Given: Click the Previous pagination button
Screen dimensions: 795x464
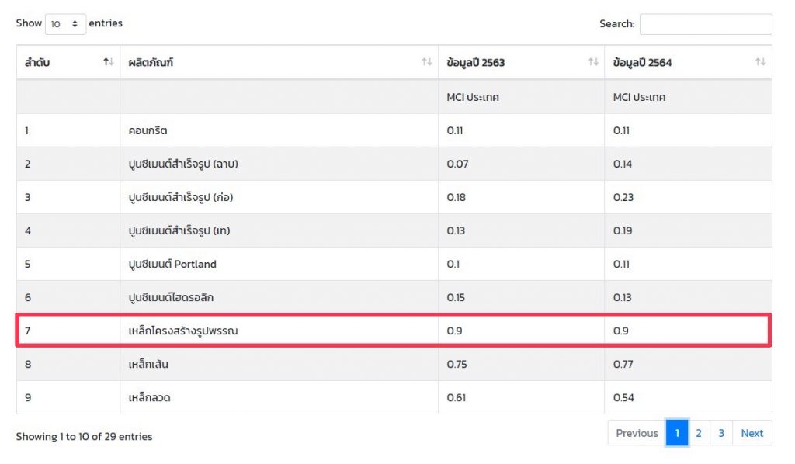Looking at the screenshot, I should coord(637,433).
